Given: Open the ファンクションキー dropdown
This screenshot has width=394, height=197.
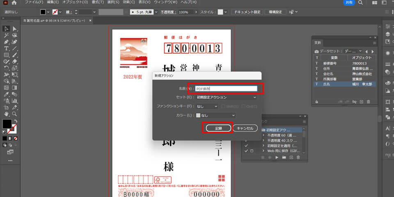Looking at the screenshot, I should [206, 107].
